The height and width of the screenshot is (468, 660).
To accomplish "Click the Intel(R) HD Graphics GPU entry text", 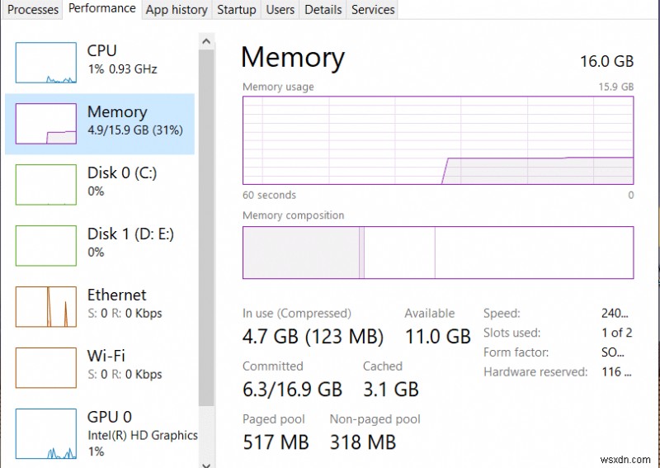I will coord(142,435).
